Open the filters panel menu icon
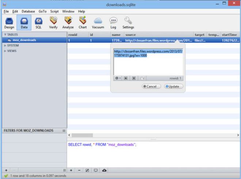241x179 pixels. 64,131
